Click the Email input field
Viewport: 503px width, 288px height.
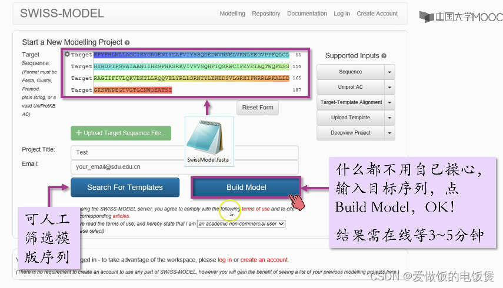tap(185, 167)
